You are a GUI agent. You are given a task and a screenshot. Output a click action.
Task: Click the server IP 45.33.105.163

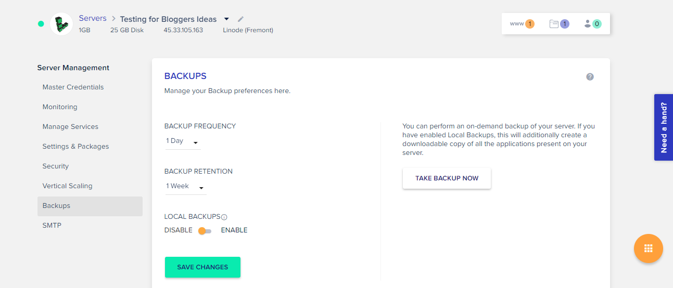click(183, 30)
